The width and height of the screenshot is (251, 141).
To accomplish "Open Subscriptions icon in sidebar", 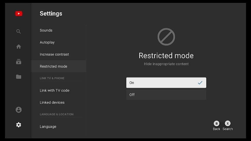I will (x=19, y=62).
